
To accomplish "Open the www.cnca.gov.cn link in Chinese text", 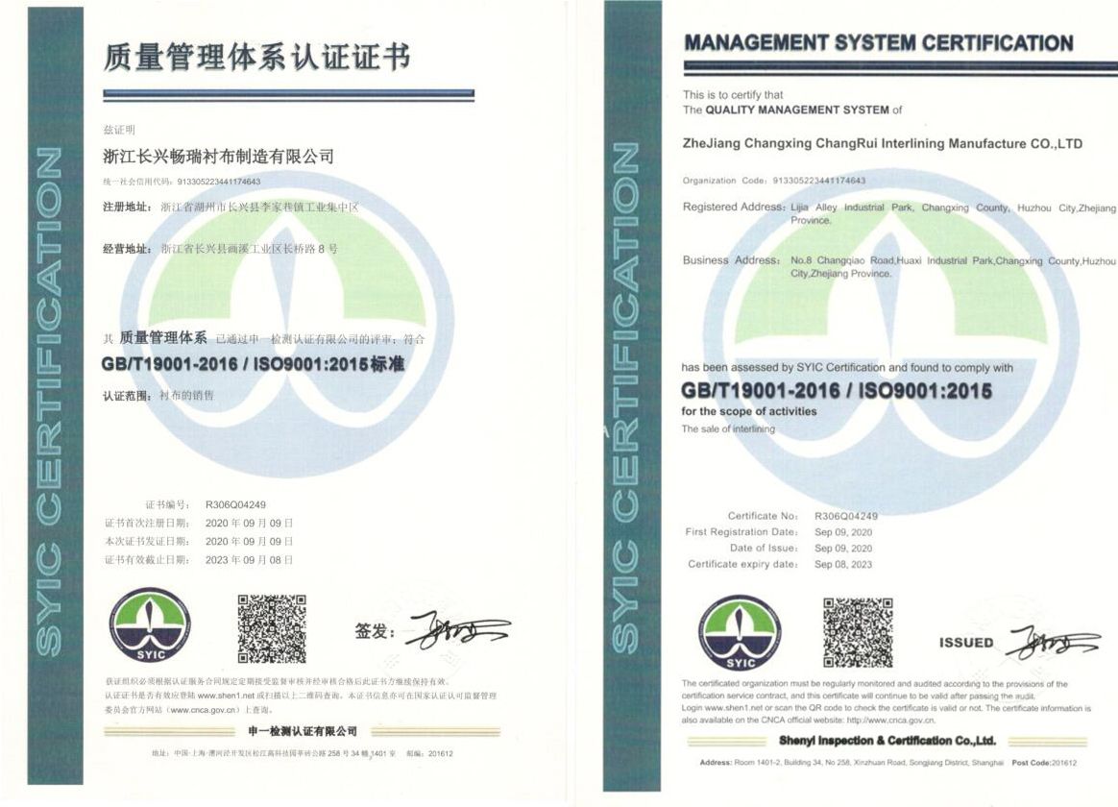I will coord(205,710).
